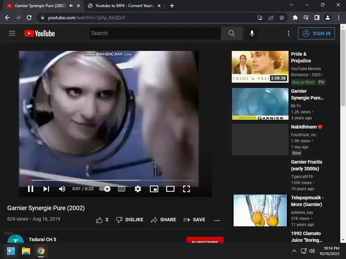Click the SIGN IN button
Image resolution: width=346 pixels, height=259 pixels.
(316, 33)
